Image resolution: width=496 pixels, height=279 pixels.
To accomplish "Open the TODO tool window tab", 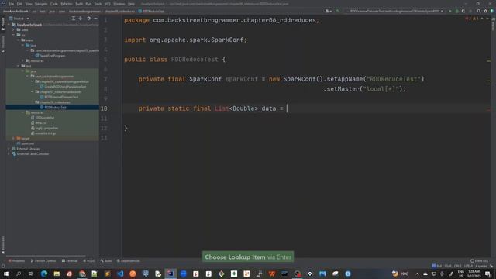I will 89,261.
